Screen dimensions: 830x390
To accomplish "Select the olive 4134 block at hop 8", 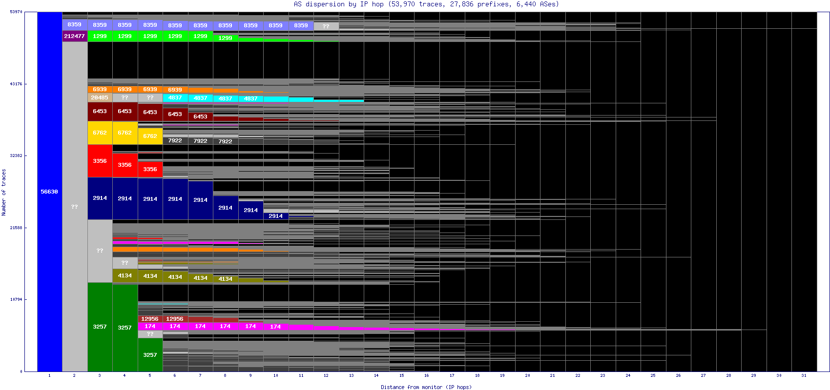I will 225,279.
